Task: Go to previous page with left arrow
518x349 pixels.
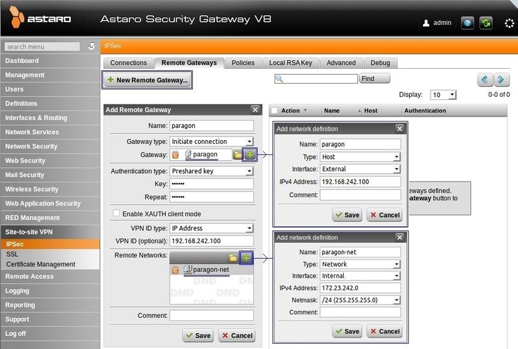Action: (x=486, y=79)
